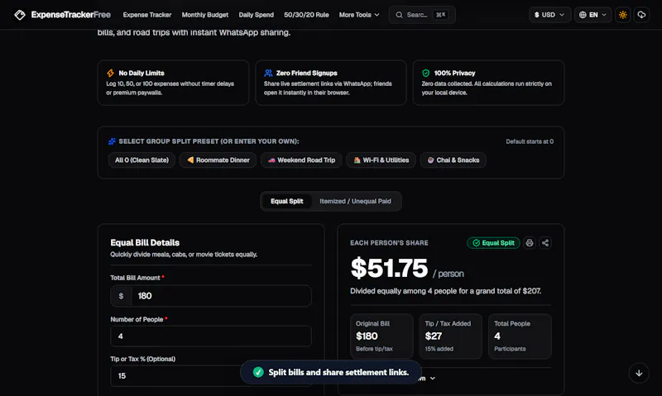Viewport: 662px width, 396px height.
Task: Expand the More Tools menu
Action: point(359,15)
